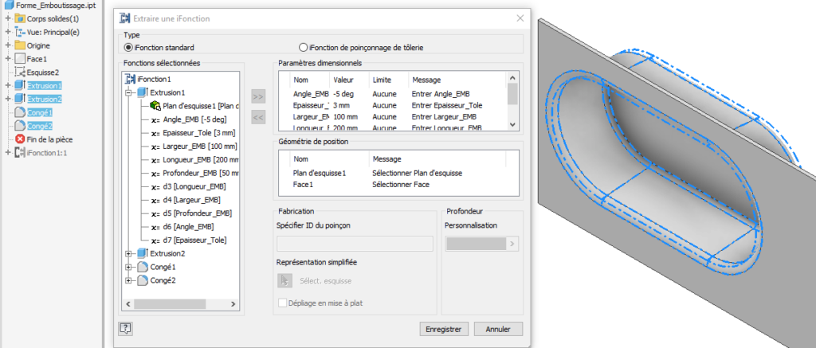
Task: Click the tree's horizontal scrollbar thumb
Action: click(x=171, y=303)
